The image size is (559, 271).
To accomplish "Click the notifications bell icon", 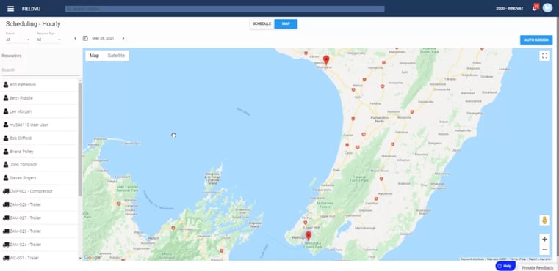I will coord(535,9).
